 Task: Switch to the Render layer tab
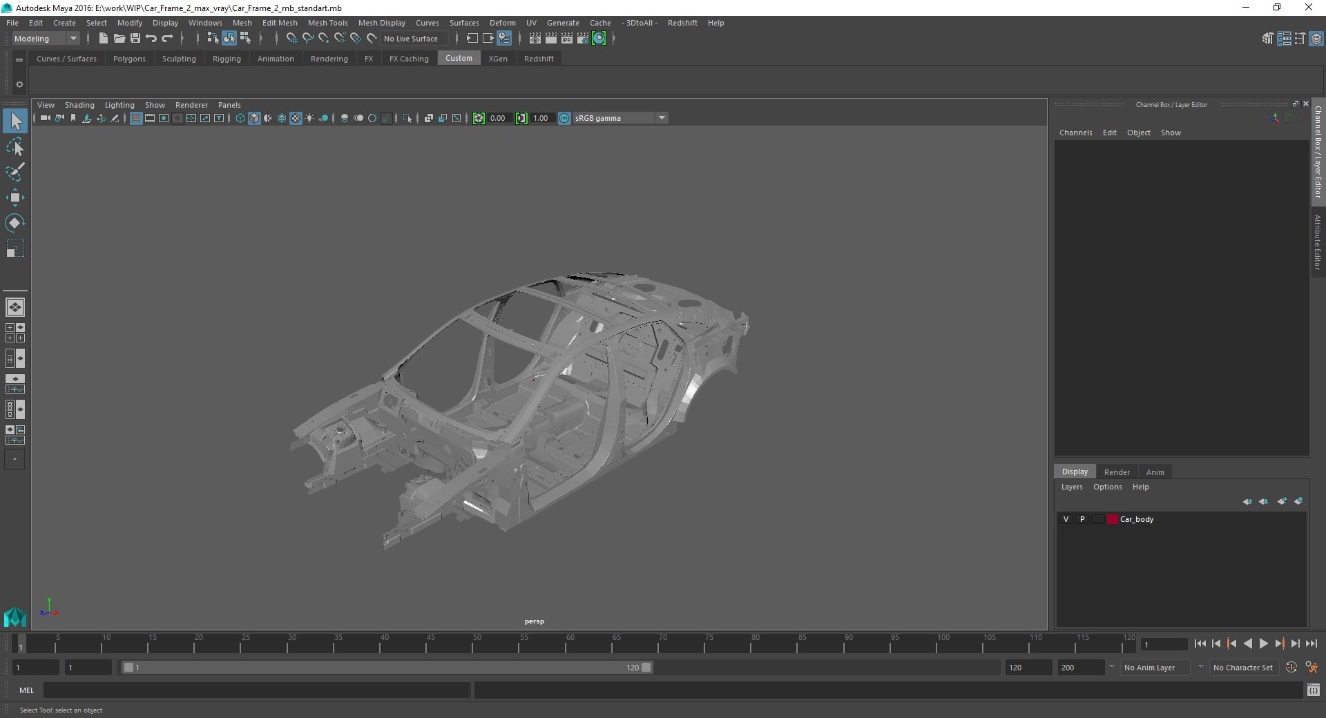pyautogui.click(x=1117, y=472)
